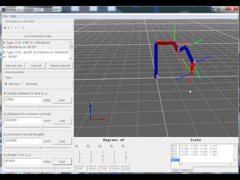Viewport: 240px width, 180px height.
Task: Open the Help menu
Action: pos(13,16)
